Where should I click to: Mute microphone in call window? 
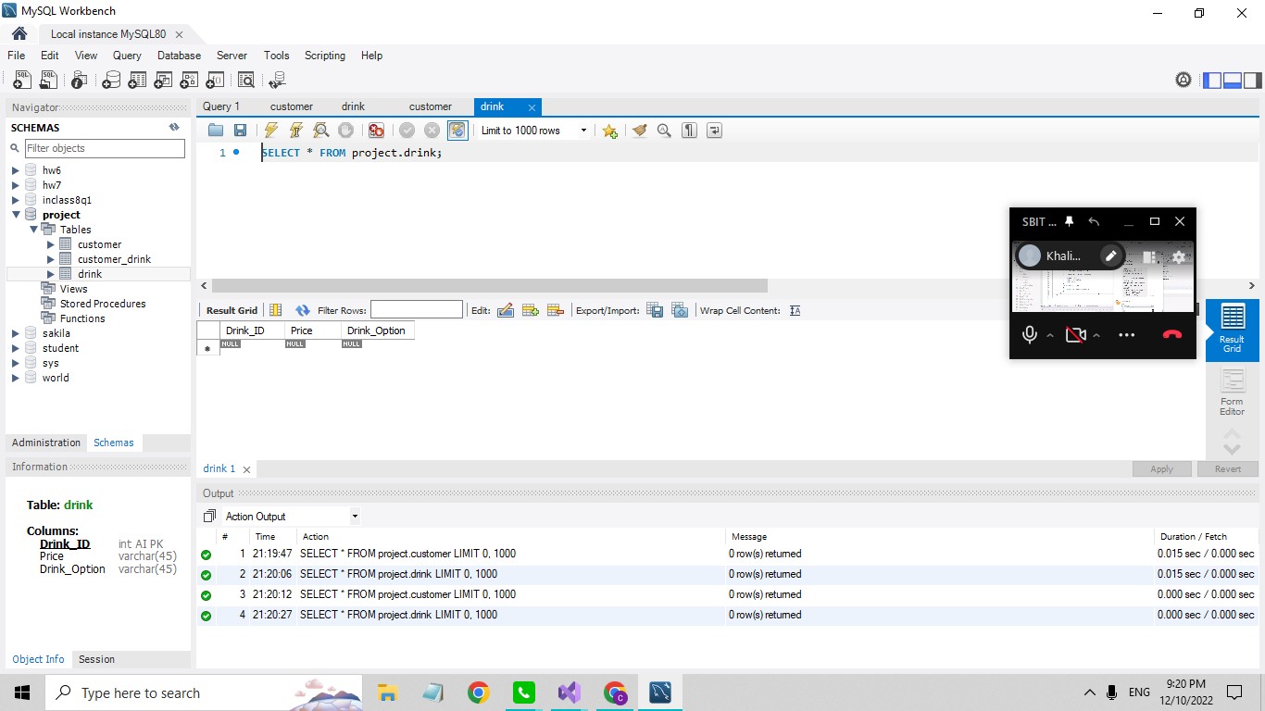pyautogui.click(x=1029, y=335)
